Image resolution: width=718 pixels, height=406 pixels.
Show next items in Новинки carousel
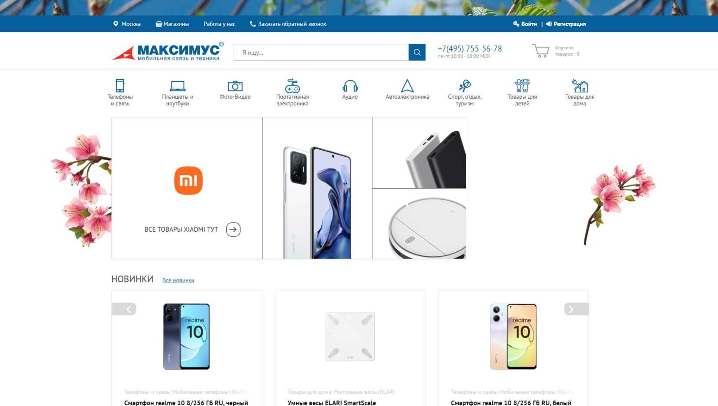(576, 309)
